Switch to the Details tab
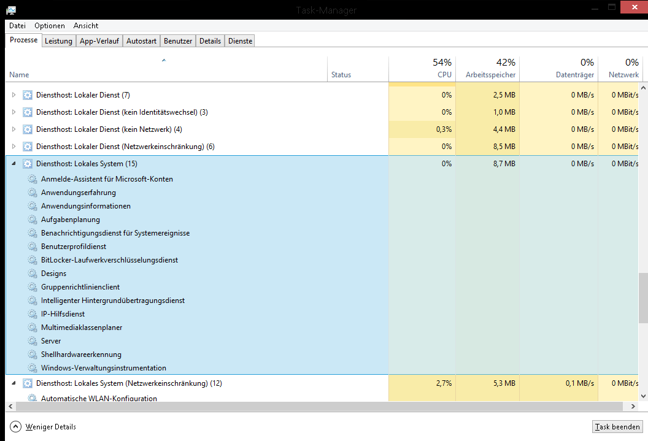The image size is (648, 441). [x=210, y=41]
